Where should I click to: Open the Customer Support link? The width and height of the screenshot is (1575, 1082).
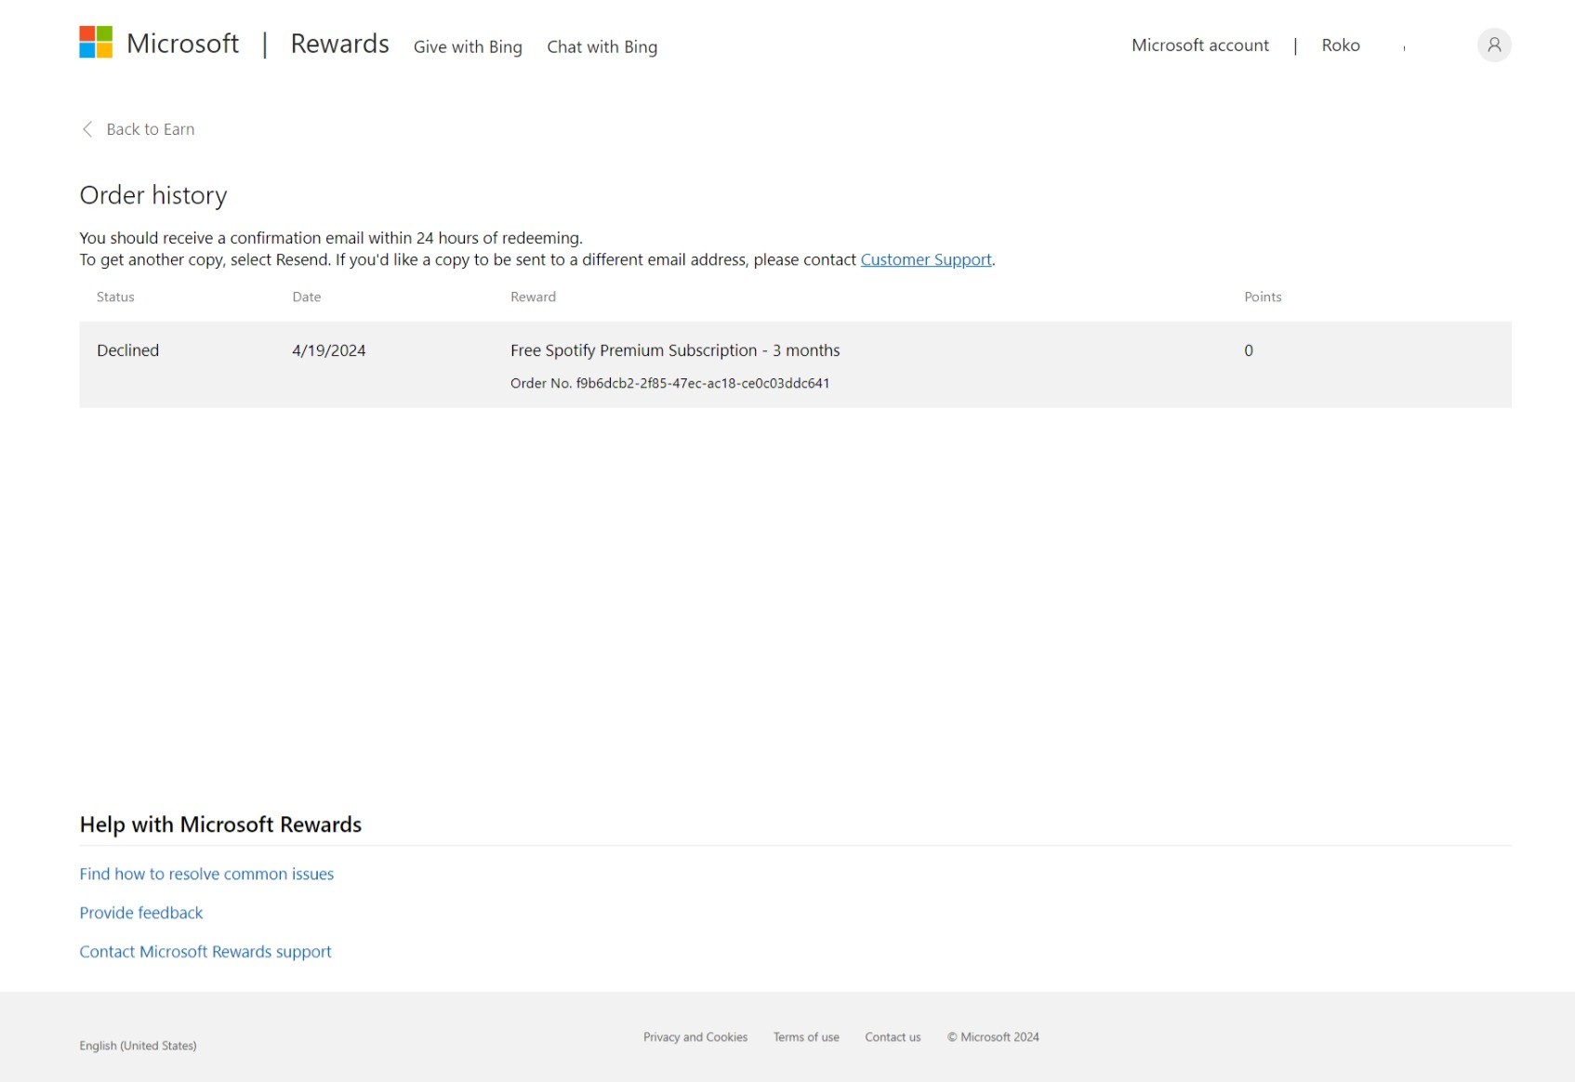click(926, 259)
